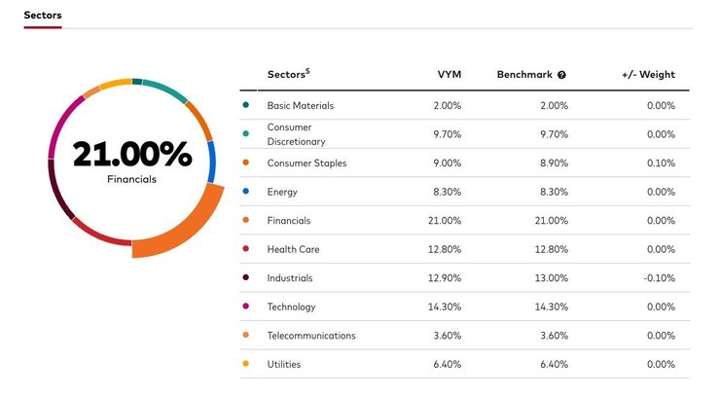Click the Telecommunications row label

311,336
